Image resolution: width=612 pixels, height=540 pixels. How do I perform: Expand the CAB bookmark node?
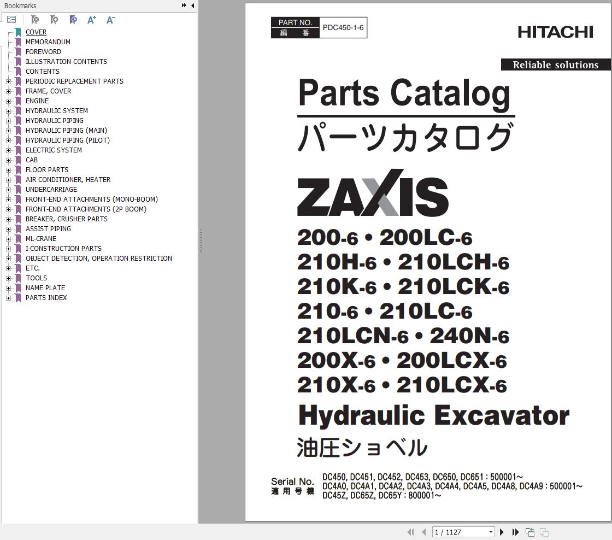pos(9,160)
